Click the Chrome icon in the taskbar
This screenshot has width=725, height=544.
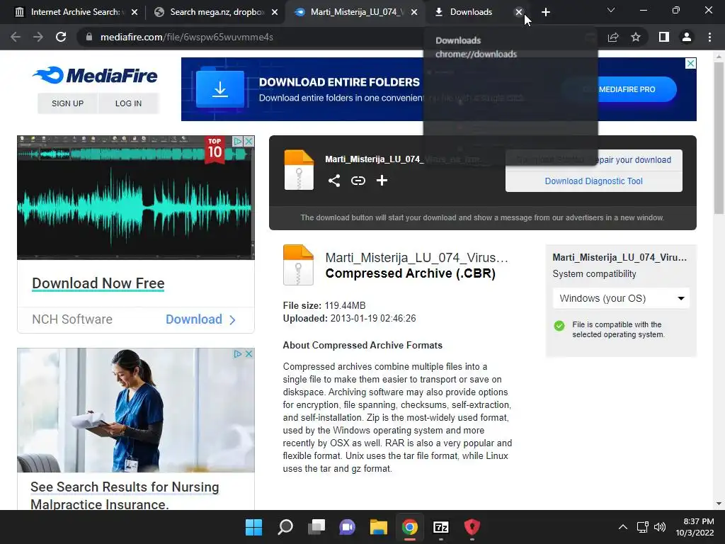click(x=410, y=527)
